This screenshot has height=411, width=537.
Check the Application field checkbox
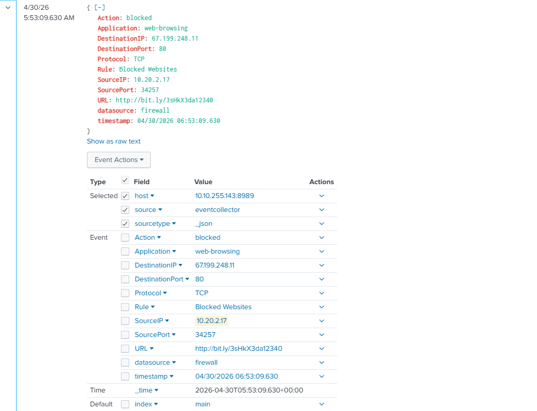coord(125,252)
